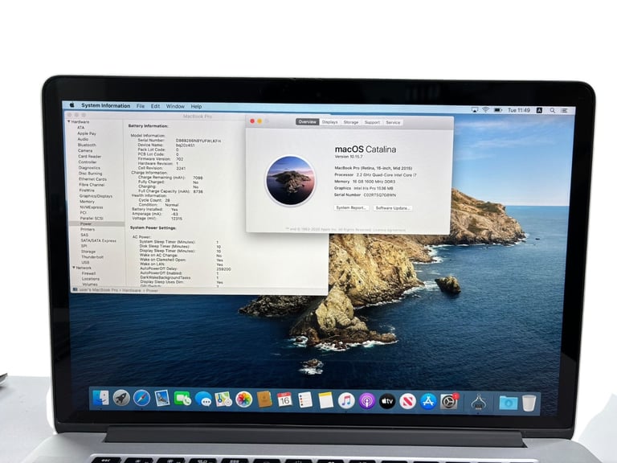Open the File menu
The image size is (617, 463).
141,106
